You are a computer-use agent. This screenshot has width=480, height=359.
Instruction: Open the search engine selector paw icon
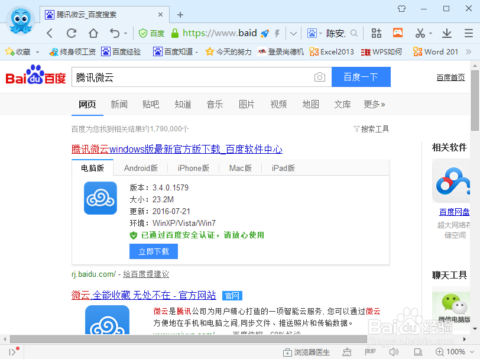coord(312,33)
